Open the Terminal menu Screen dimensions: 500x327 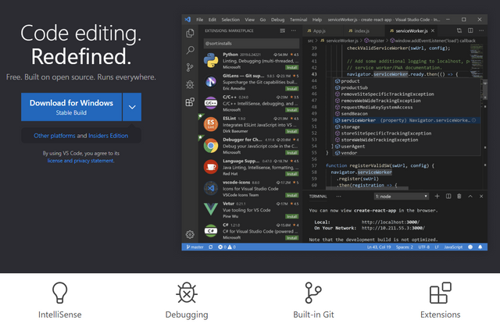298,20
